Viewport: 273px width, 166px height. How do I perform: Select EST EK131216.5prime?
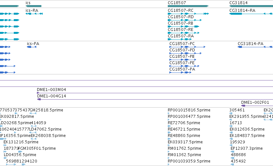tap(21, 142)
